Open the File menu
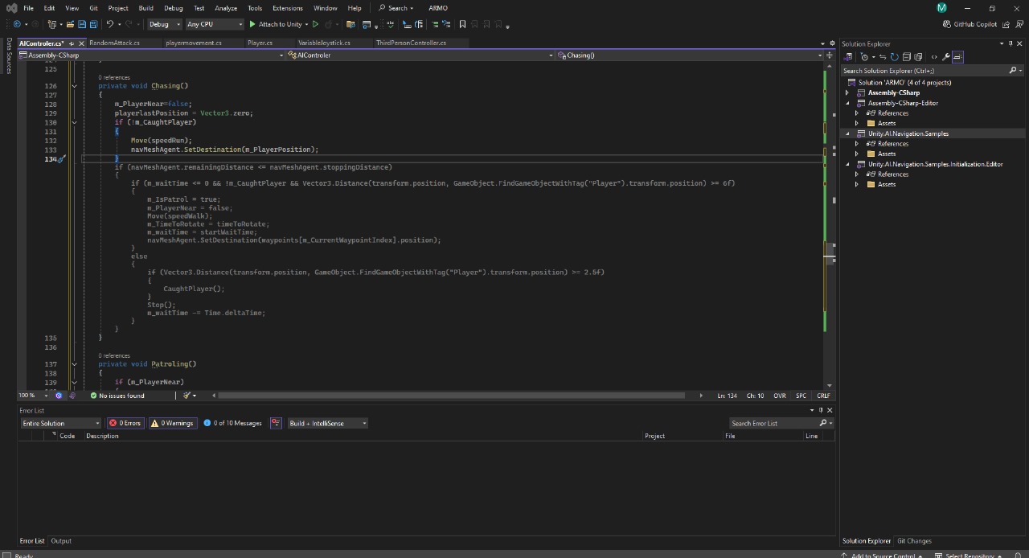The image size is (1029, 558). (28, 8)
